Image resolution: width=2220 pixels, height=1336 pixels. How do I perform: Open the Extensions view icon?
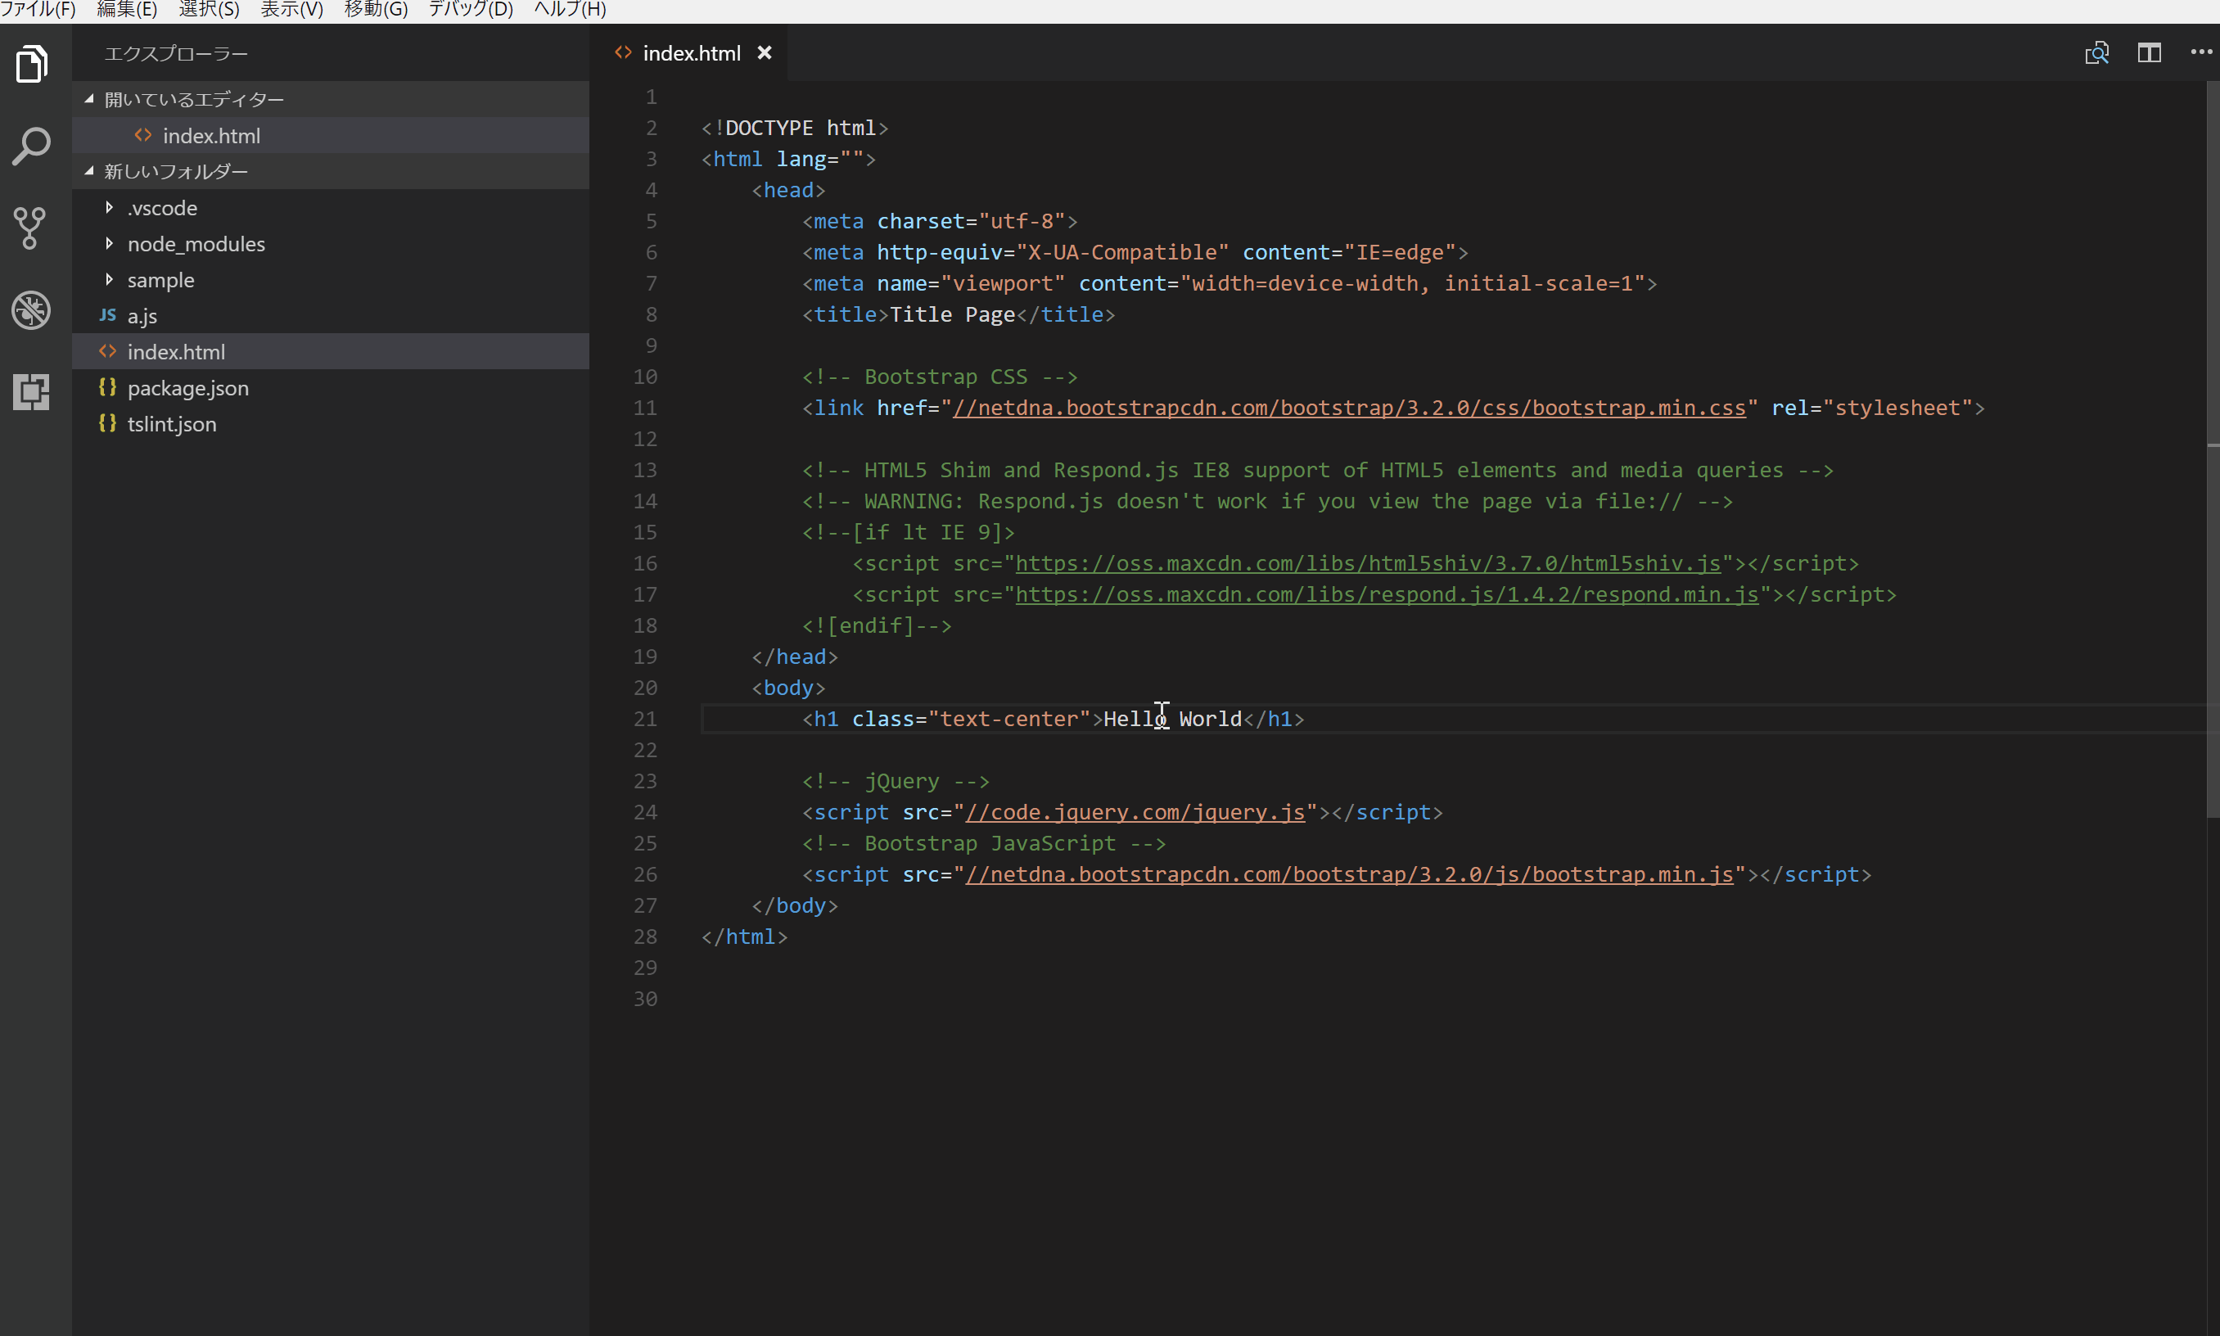(31, 391)
